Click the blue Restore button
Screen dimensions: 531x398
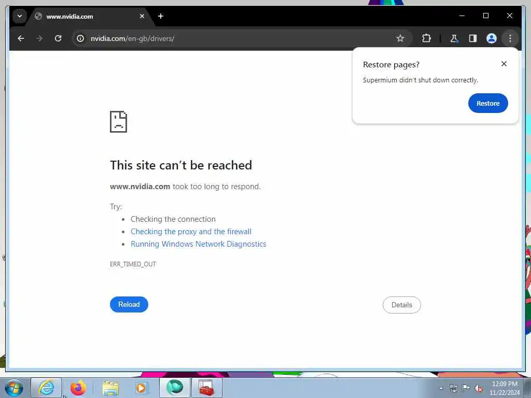(488, 103)
